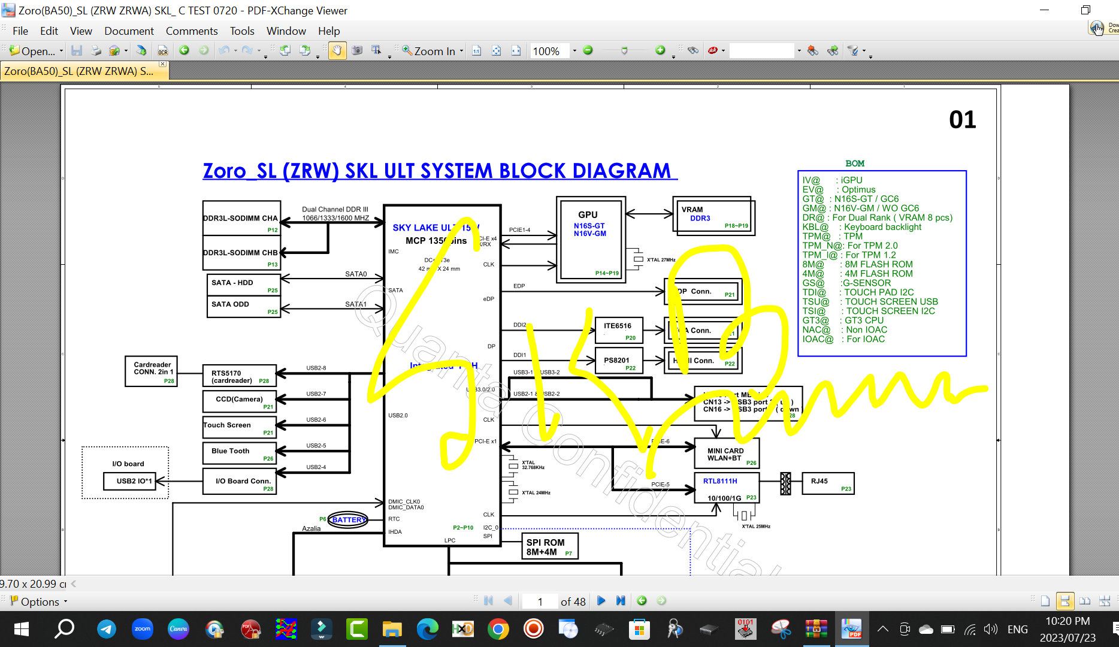Find the next search match
This screenshot has width=1119, height=647.
833,51
